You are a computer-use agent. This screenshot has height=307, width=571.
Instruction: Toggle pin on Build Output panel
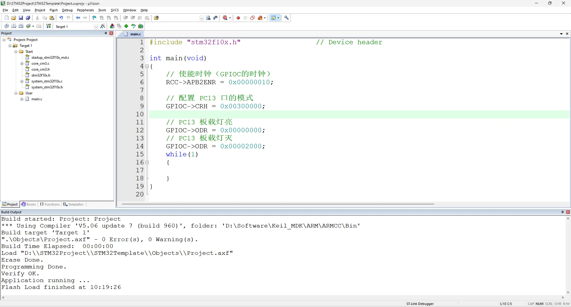(562, 212)
